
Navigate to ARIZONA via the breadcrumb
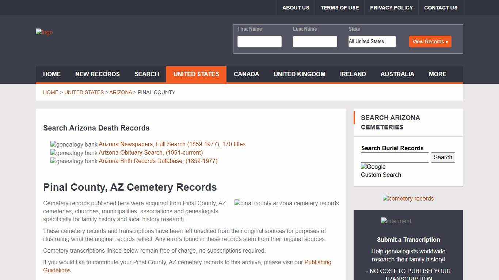(121, 92)
